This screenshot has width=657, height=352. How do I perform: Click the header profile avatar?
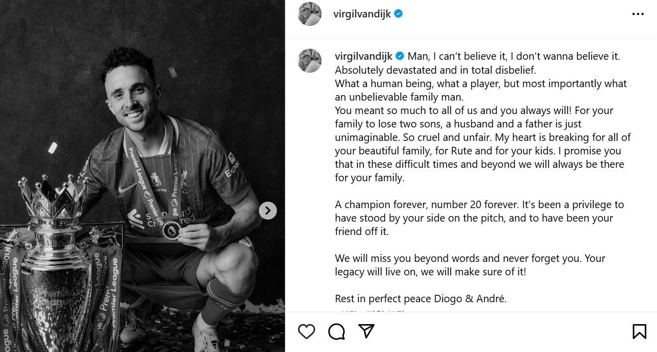310,14
